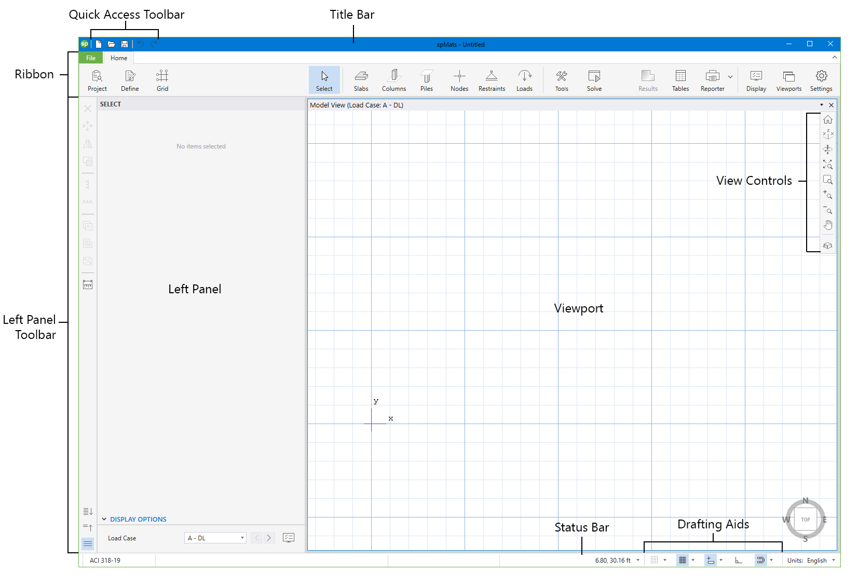Open the Loads definition tool
The height and width of the screenshot is (586, 858).
pos(525,79)
